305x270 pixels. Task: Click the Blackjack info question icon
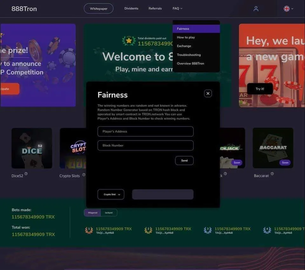pyautogui.click(x=225, y=173)
